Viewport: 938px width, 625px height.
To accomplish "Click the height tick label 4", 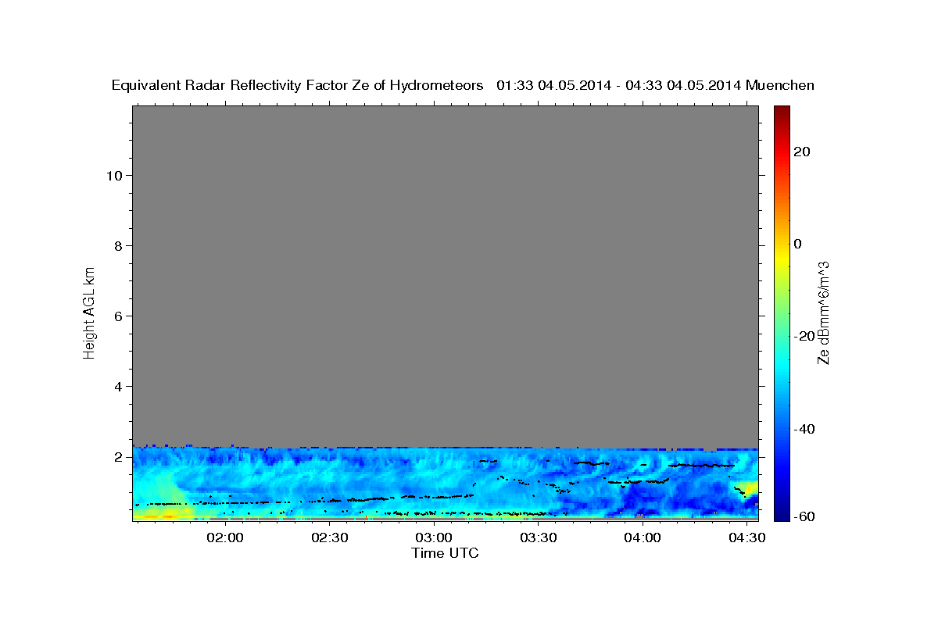I will click(117, 387).
